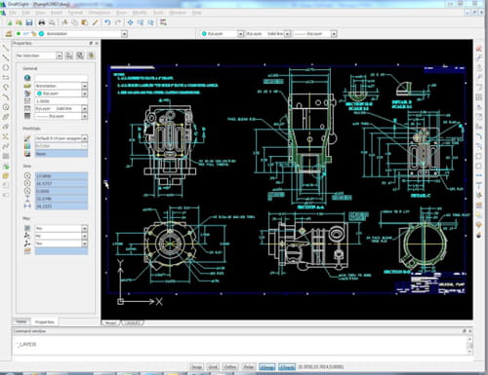Expand the Annotation layer dropdown
The height and width of the screenshot is (375, 488).
(124, 34)
